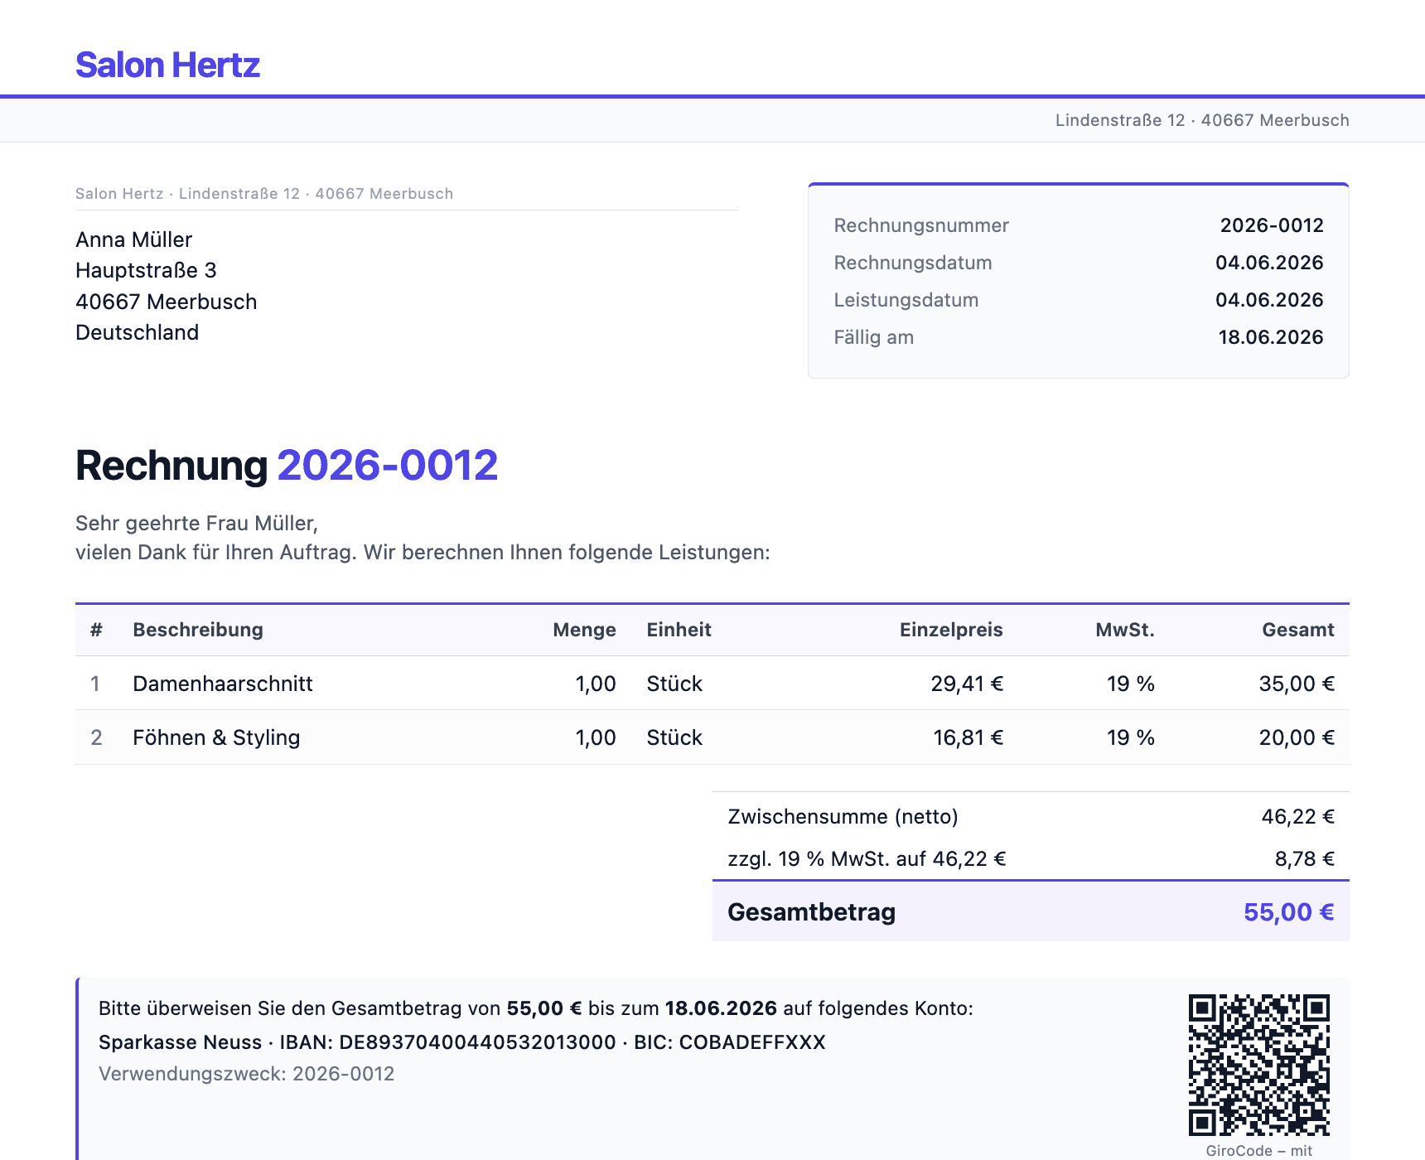
Task: Select the Fällig am date 18.06.2026 in info box
Action: click(x=1271, y=337)
